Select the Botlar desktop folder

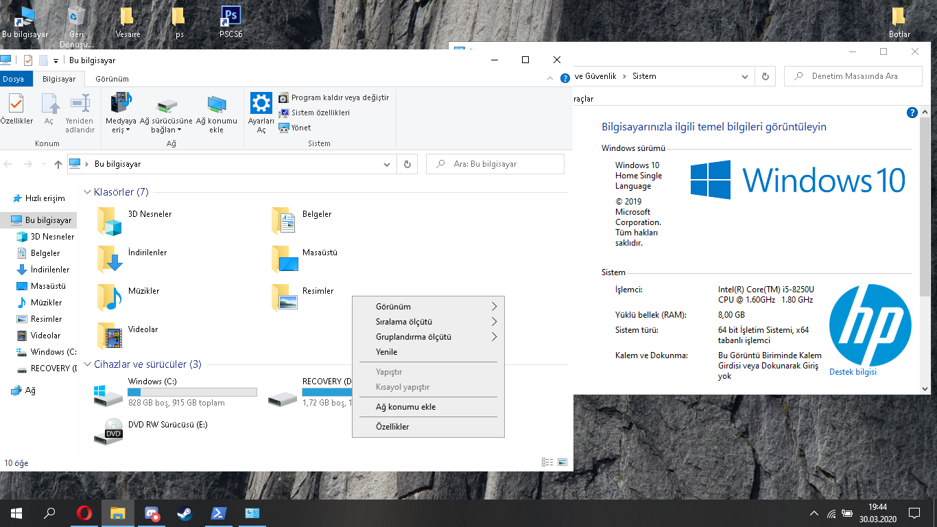pyautogui.click(x=899, y=22)
